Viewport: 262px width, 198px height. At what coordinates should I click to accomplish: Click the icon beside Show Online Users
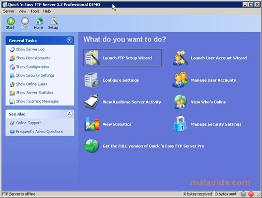12,84
